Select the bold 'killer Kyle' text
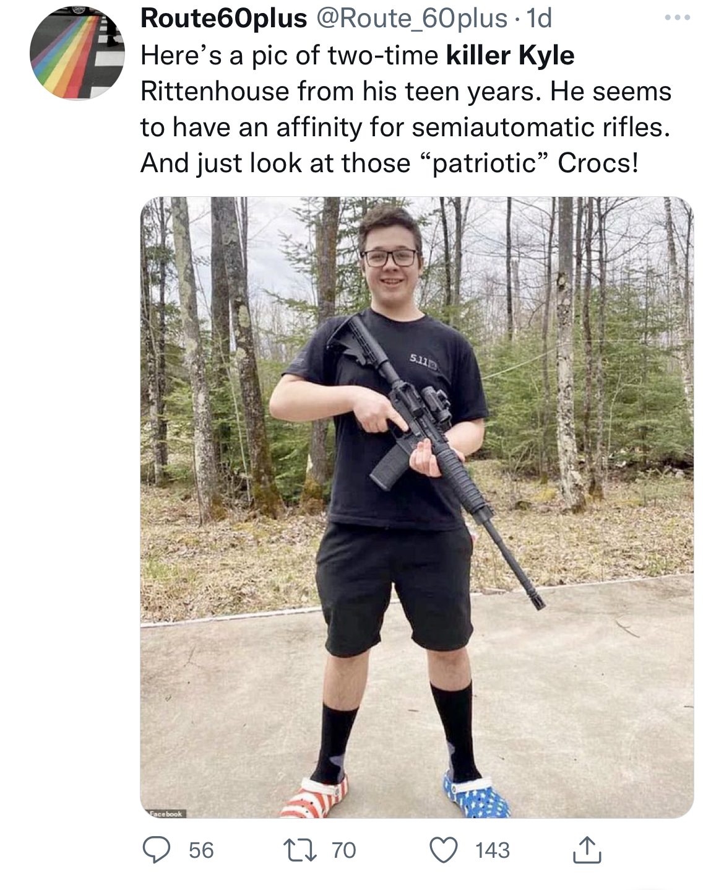The height and width of the screenshot is (890, 724). (x=510, y=55)
